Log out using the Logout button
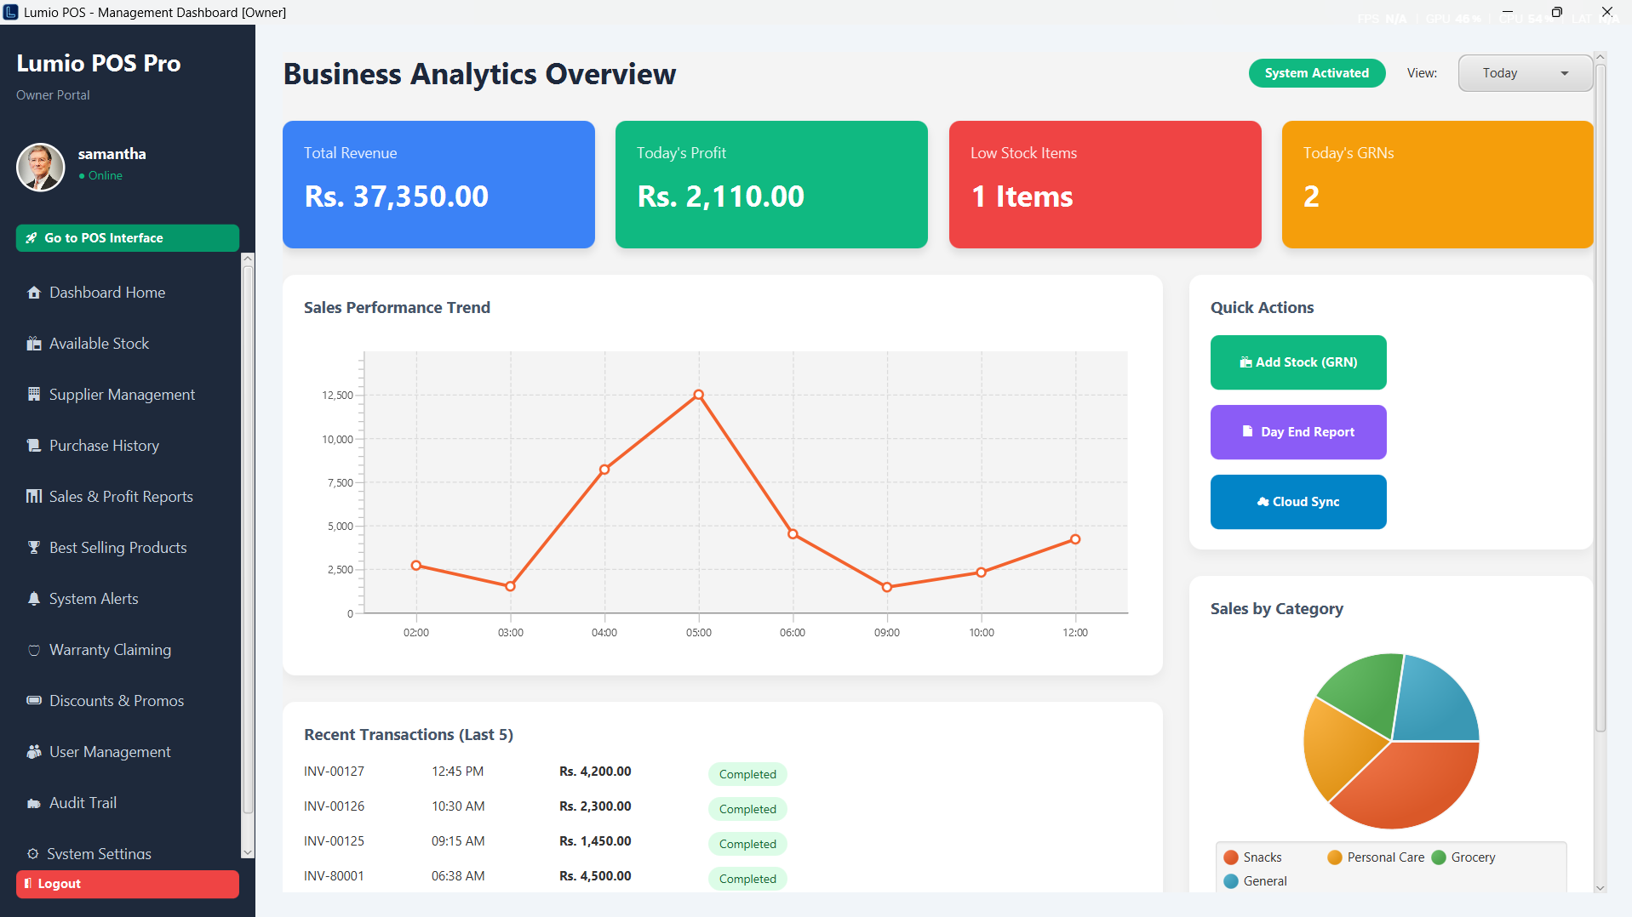Viewport: 1632px width, 917px height. (x=128, y=884)
